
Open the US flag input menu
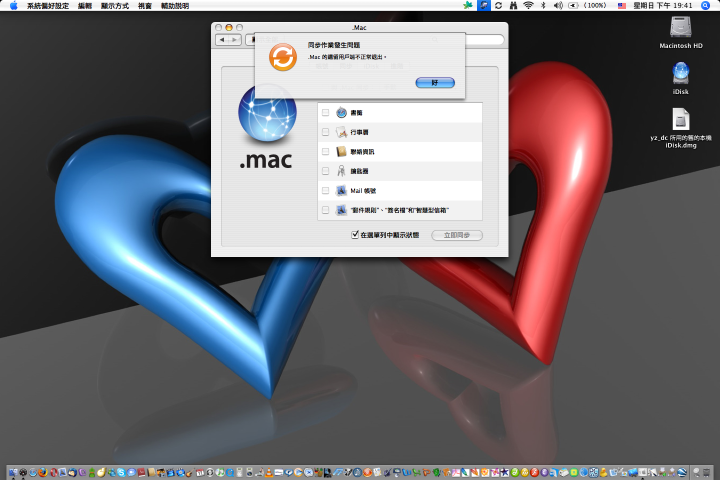point(622,5)
